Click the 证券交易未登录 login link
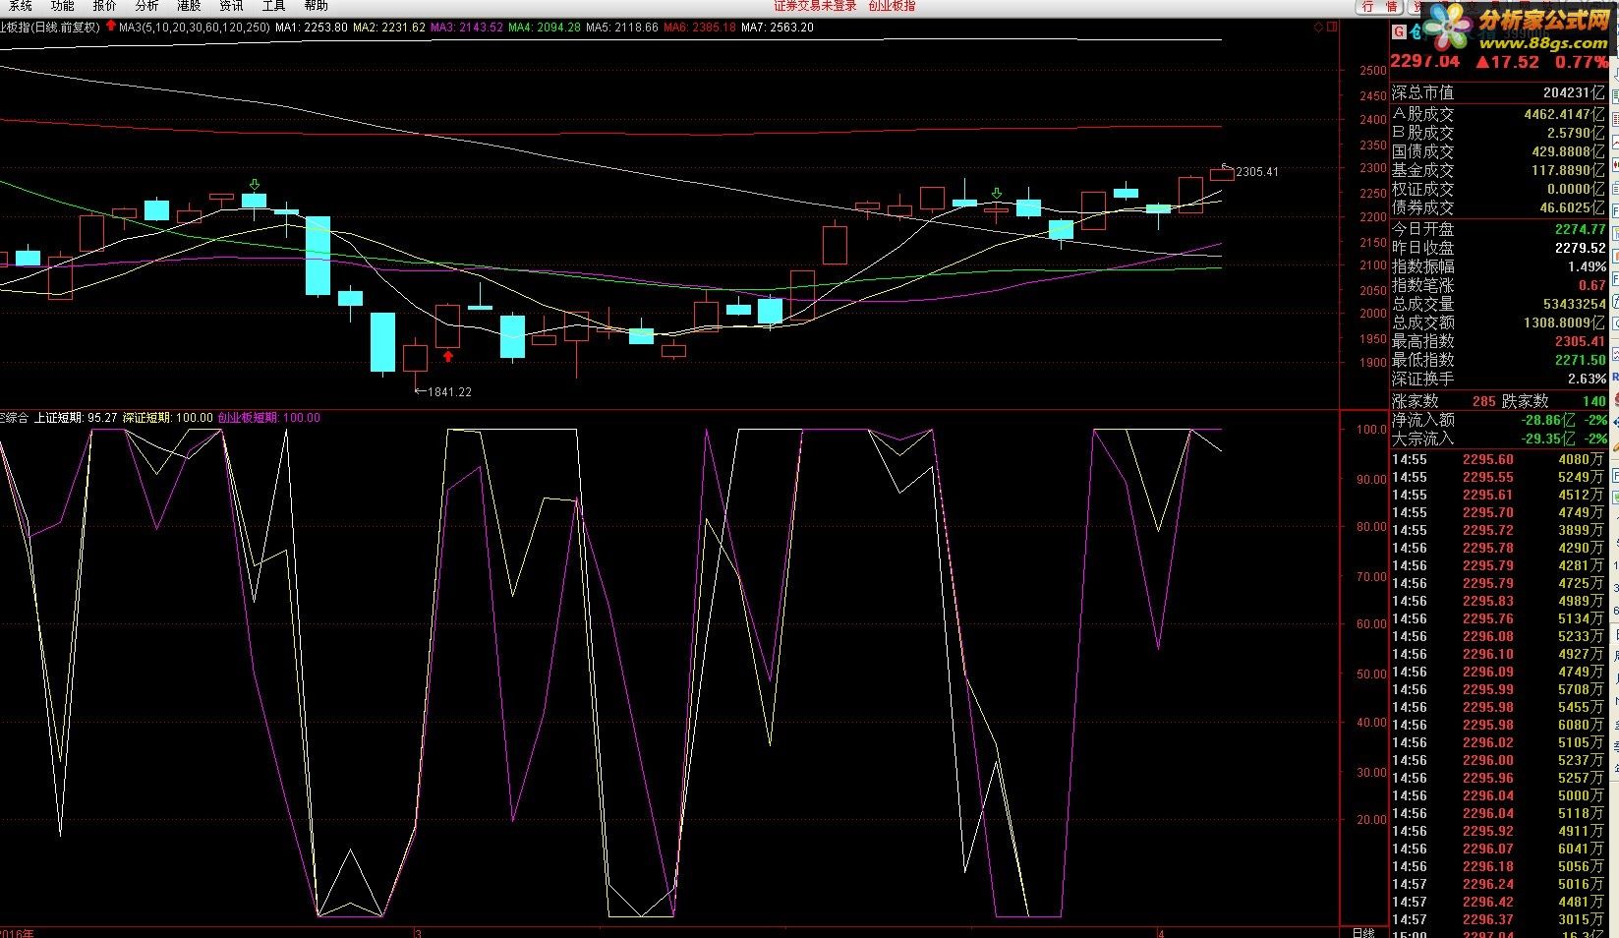Viewport: 1619px width, 938px height. coord(815,6)
